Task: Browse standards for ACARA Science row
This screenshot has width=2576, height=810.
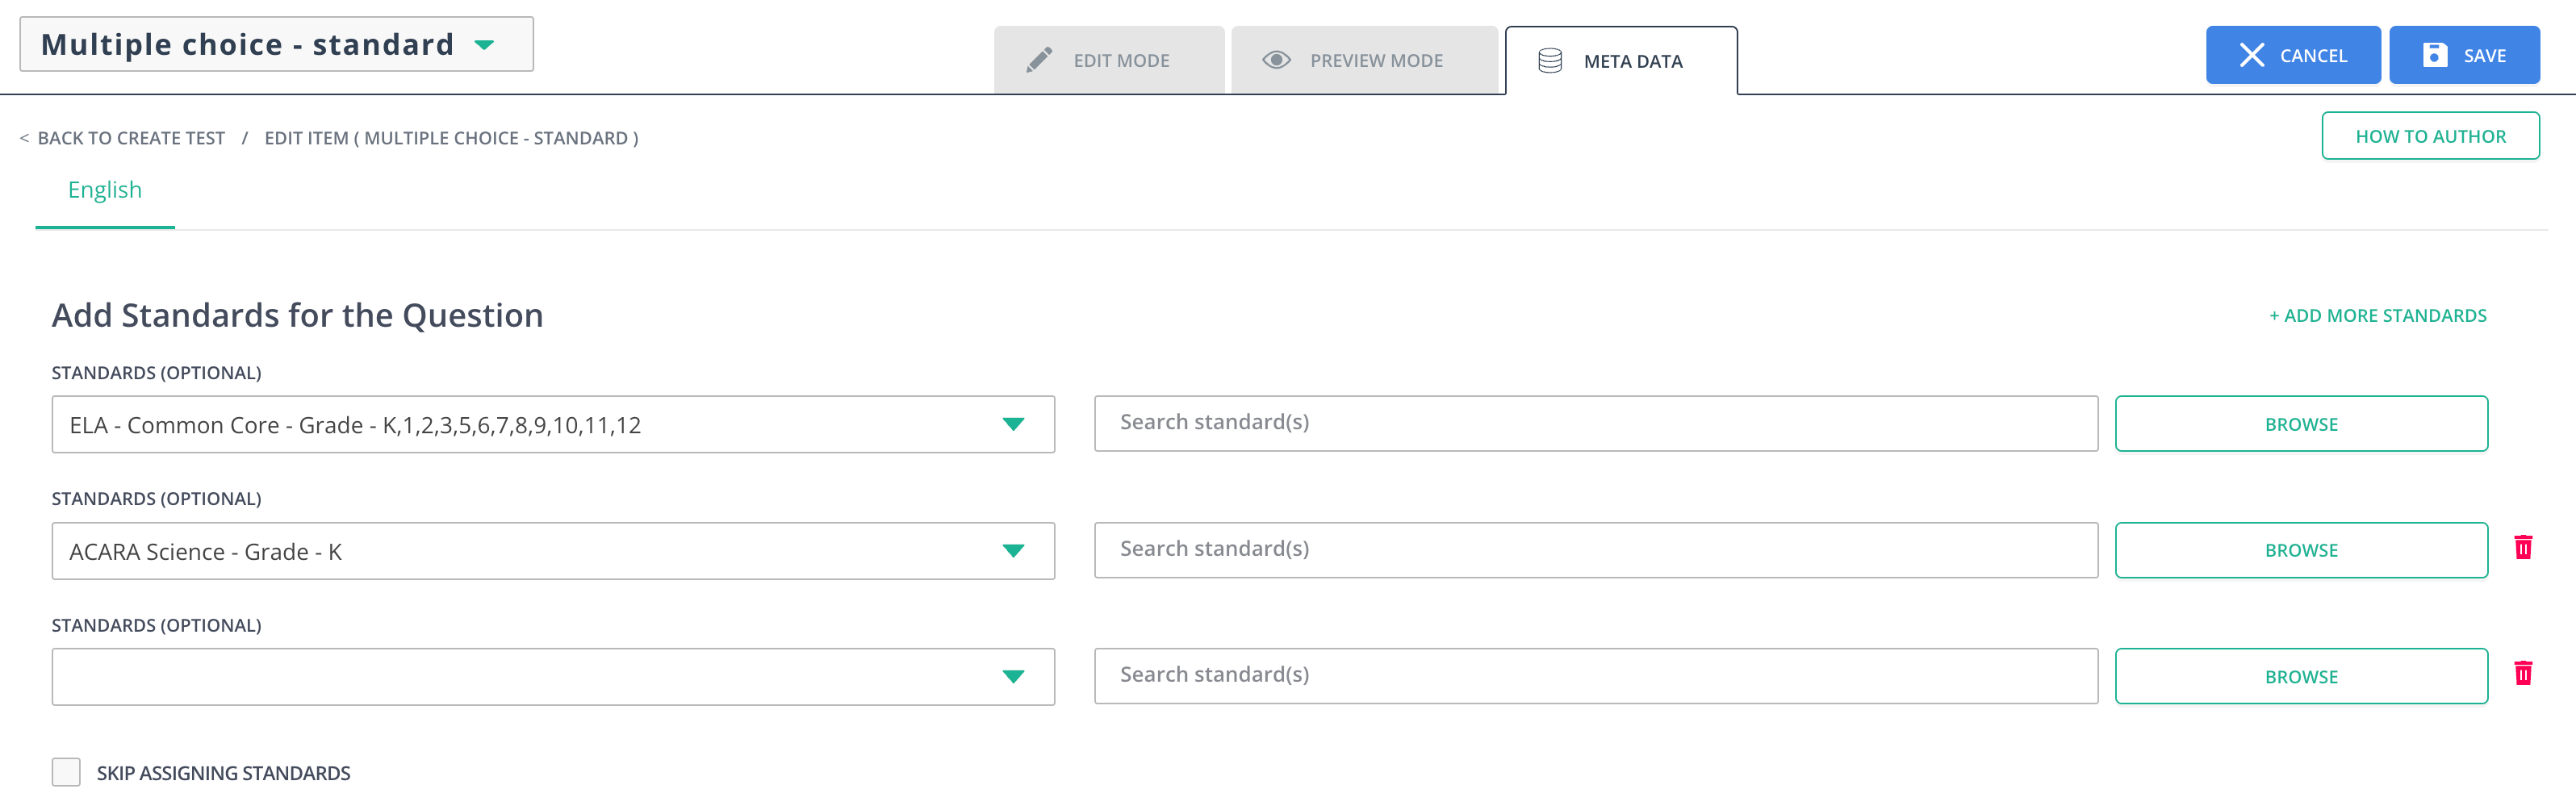Action: (x=2301, y=550)
